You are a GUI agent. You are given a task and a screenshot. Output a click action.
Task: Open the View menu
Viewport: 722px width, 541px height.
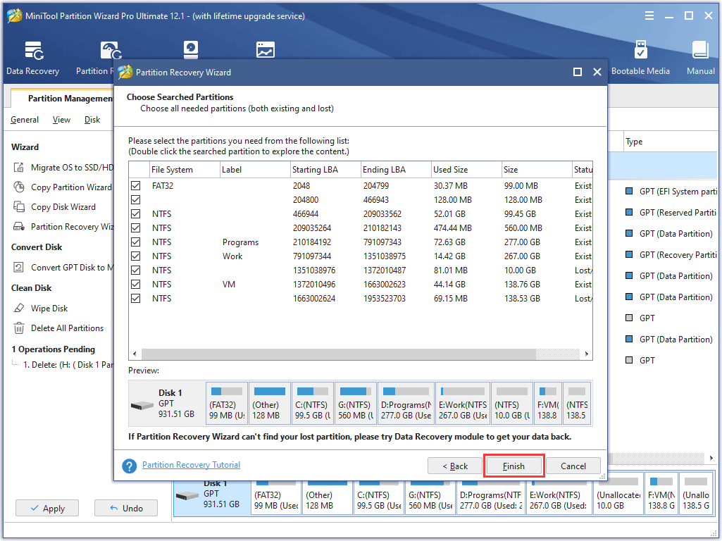(61, 120)
